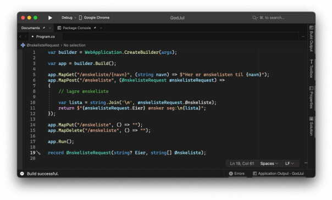Image resolution: width=332 pixels, height=200 pixels.
Task: Click the minus button by status bar
Action: [x=306, y=163]
